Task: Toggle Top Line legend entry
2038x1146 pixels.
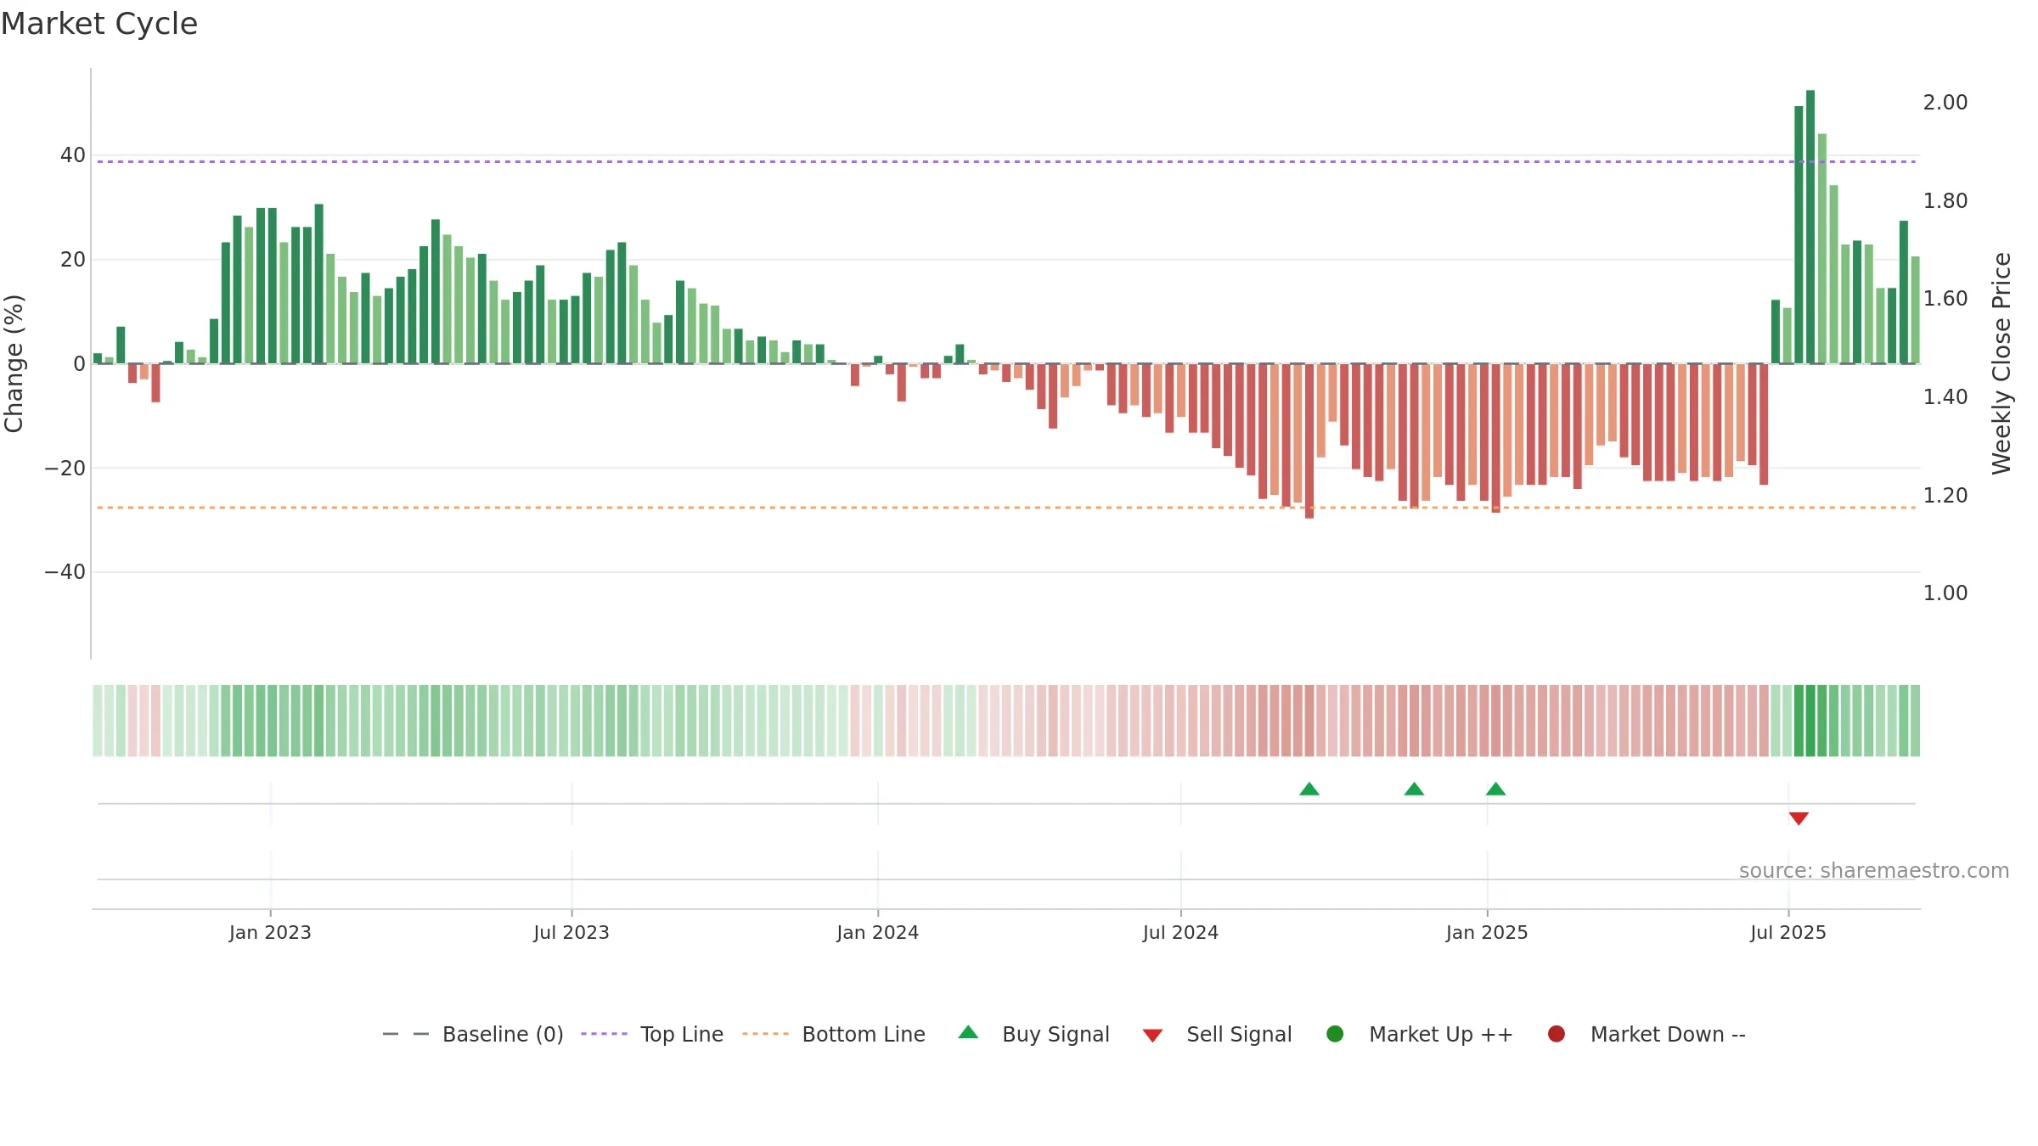Action: point(652,1034)
